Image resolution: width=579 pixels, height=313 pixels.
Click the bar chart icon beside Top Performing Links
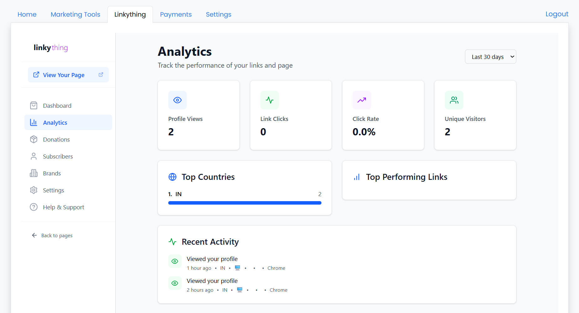pos(357,177)
